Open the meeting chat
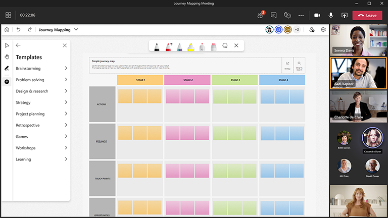 (x=274, y=15)
